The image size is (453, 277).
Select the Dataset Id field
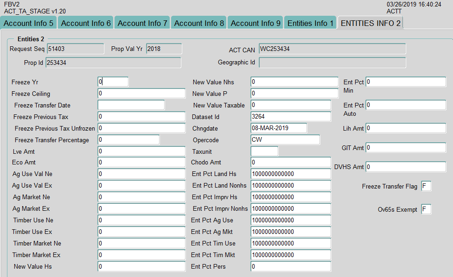pyautogui.click(x=291, y=117)
